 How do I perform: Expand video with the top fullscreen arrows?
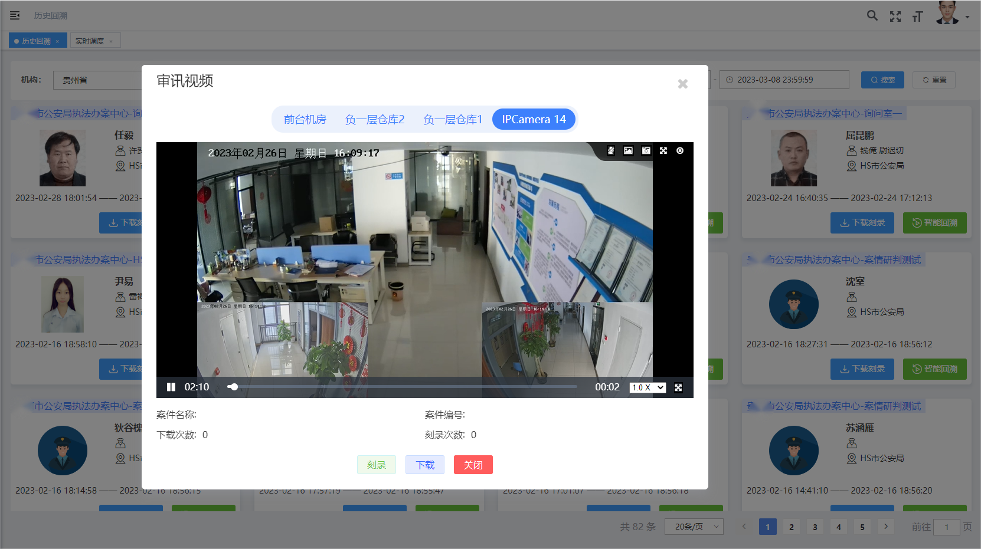click(x=663, y=151)
